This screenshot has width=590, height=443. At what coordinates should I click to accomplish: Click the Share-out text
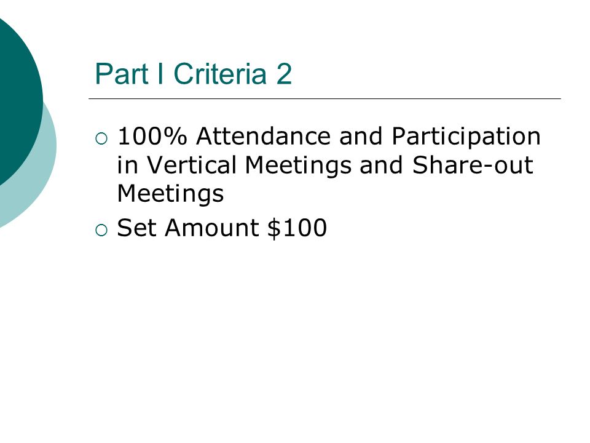pos(473,165)
